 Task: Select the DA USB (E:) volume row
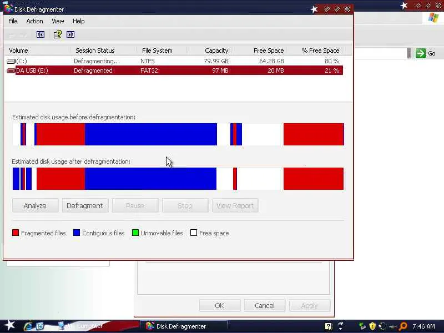click(x=174, y=70)
